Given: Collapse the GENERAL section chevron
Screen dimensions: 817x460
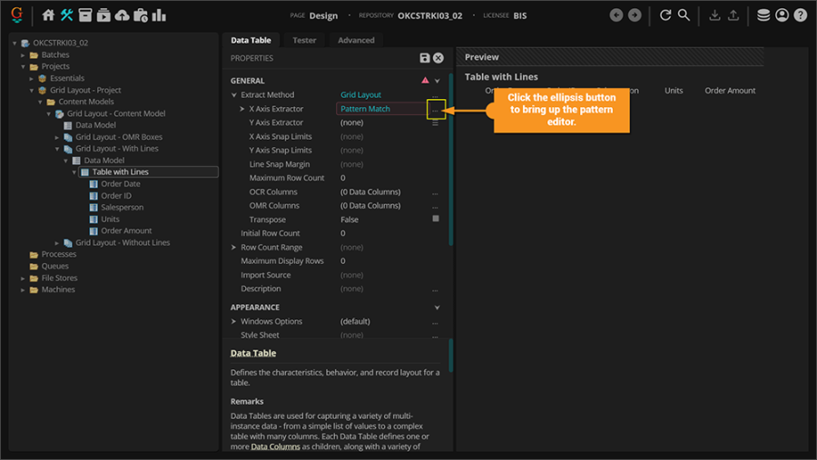Looking at the screenshot, I should pos(438,81).
